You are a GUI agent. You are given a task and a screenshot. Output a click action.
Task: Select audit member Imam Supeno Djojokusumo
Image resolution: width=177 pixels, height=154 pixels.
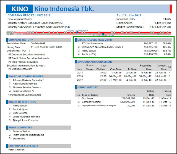(x=28, y=135)
